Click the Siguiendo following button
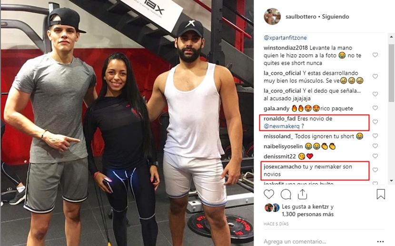 [x=336, y=17]
